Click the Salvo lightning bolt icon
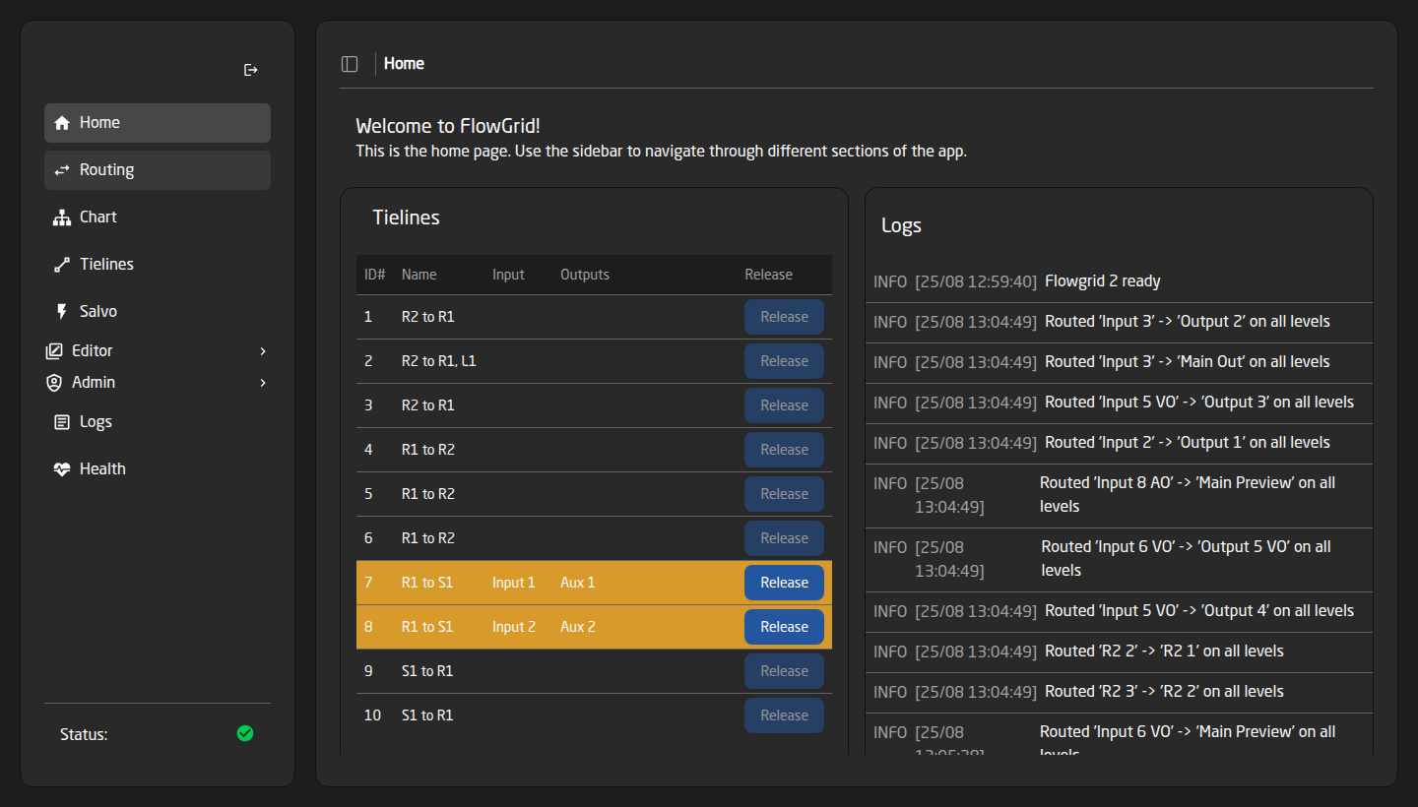 click(x=62, y=312)
